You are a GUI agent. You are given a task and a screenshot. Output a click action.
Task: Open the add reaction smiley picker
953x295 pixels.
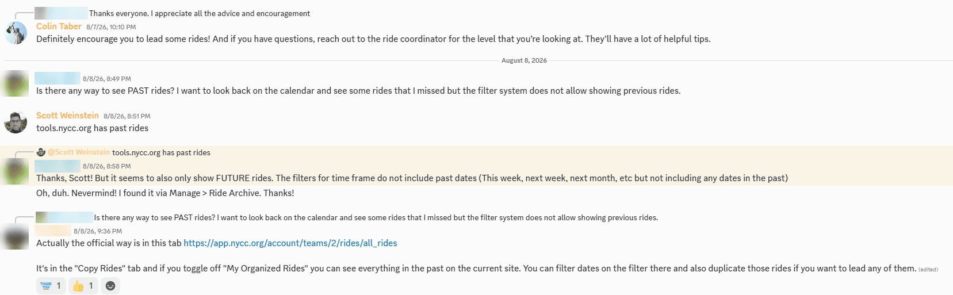[x=110, y=286]
